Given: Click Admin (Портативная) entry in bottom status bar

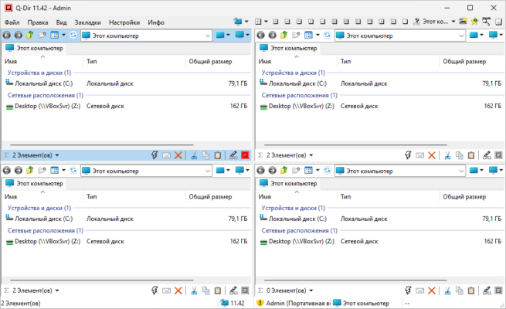Looking at the screenshot, I should (x=294, y=303).
